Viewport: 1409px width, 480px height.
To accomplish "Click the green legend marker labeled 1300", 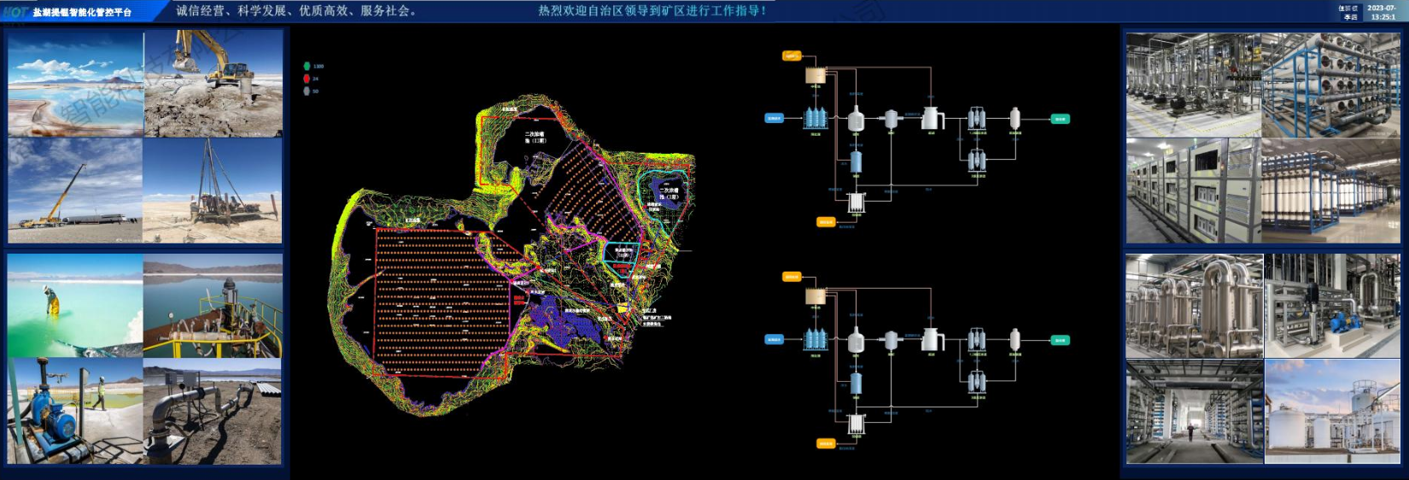I will pos(307,66).
